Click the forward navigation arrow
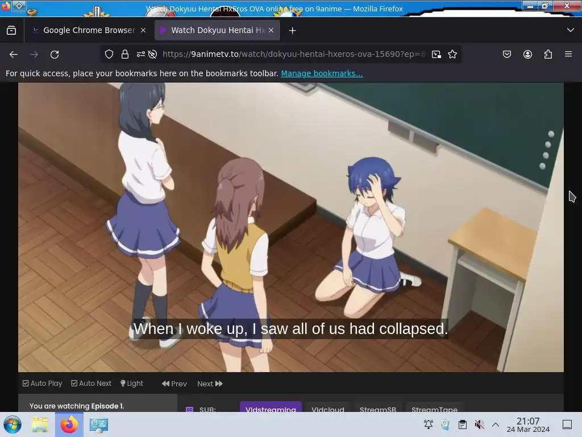The height and width of the screenshot is (437, 582). coord(34,55)
